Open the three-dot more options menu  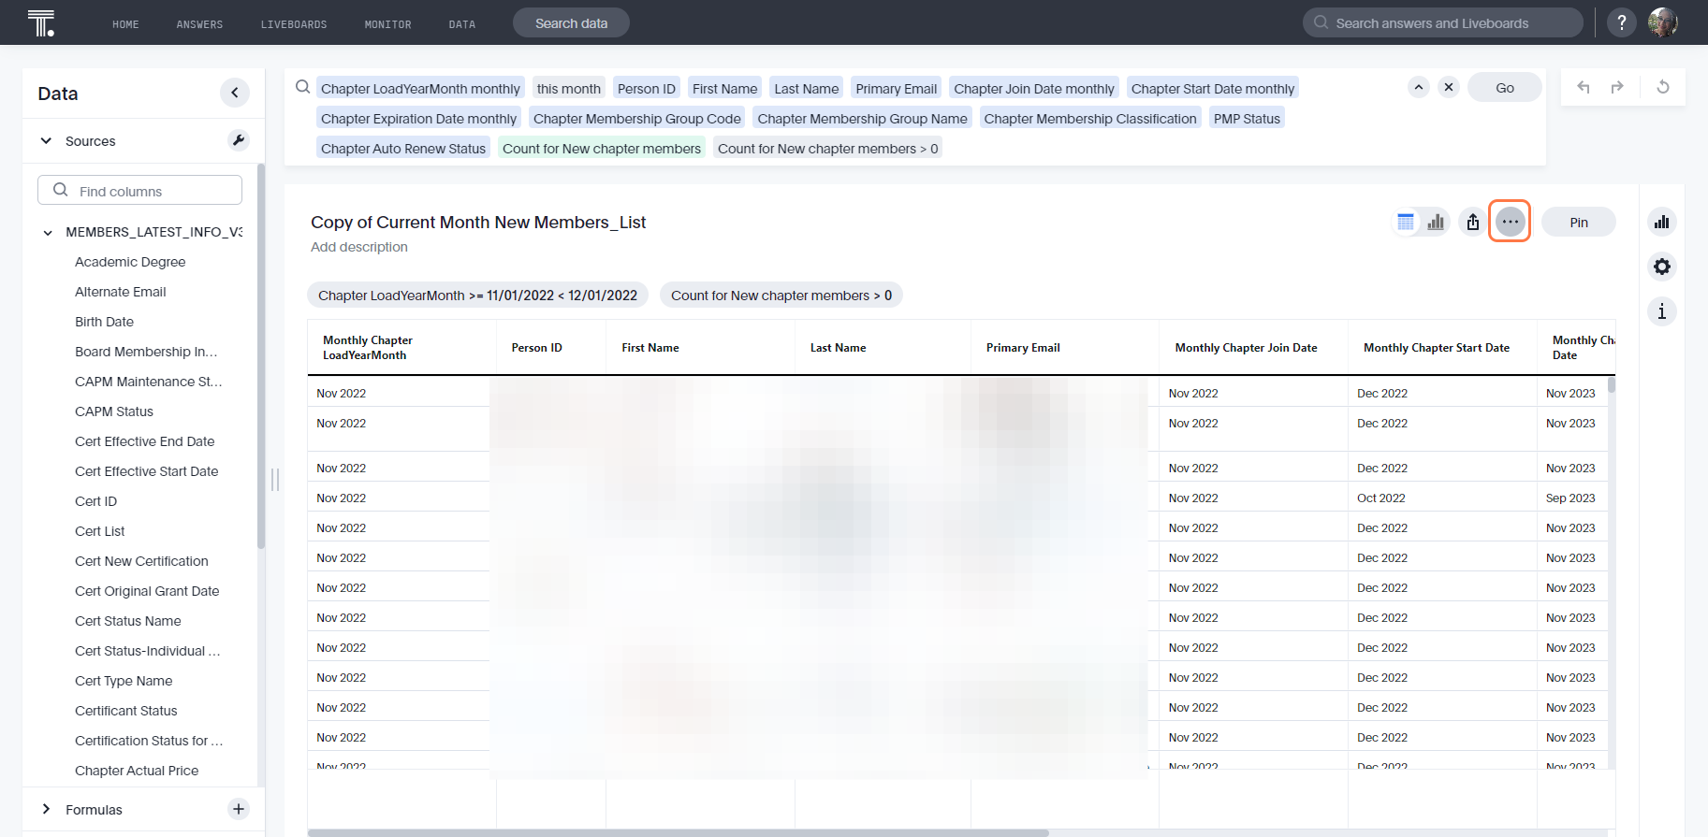tap(1510, 222)
